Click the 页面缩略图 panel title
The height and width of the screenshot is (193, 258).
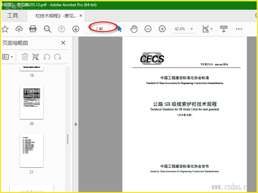pos(15,43)
